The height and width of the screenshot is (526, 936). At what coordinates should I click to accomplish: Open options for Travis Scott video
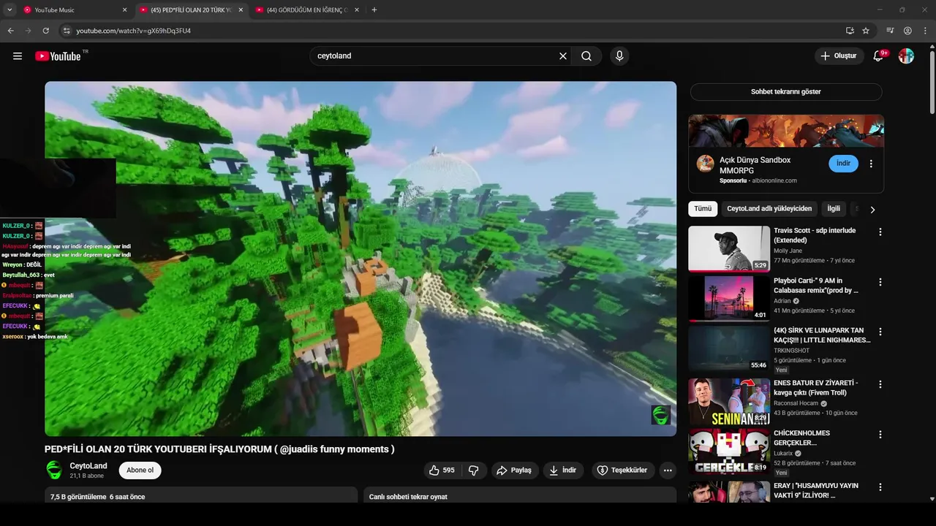[880, 232]
